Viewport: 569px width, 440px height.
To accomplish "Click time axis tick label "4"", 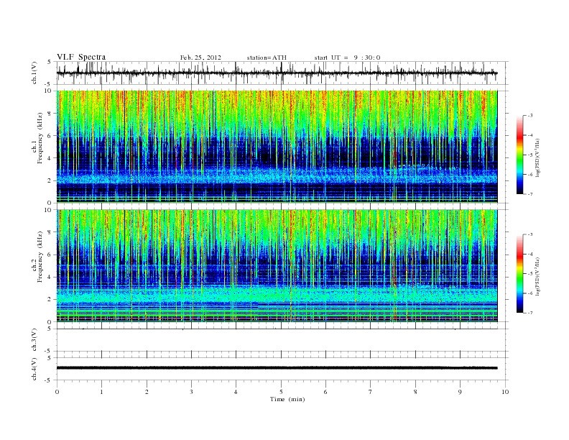I will click(x=236, y=392).
